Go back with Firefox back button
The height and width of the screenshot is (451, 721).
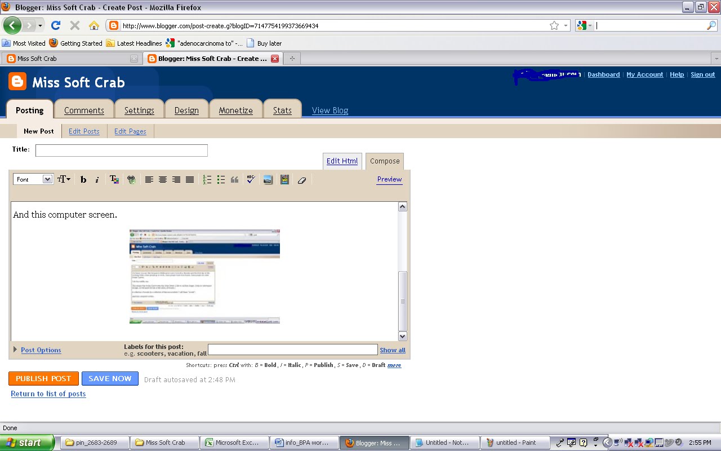[x=12, y=25]
